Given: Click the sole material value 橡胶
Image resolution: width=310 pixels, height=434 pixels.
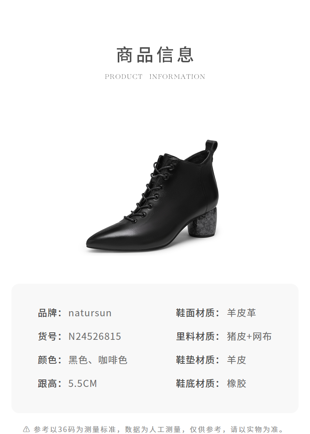Looking at the screenshot, I should (236, 384).
